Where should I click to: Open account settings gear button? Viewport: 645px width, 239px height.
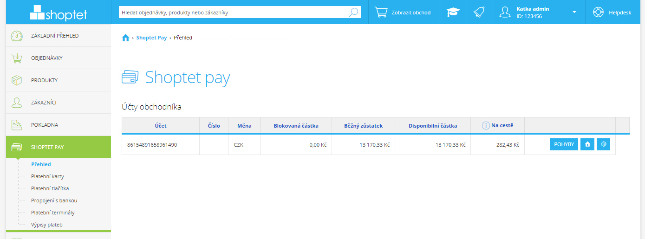(603, 144)
